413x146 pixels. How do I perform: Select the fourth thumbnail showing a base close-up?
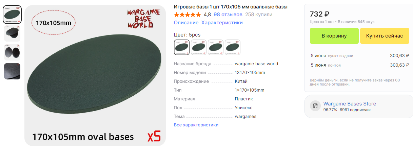click(x=12, y=71)
